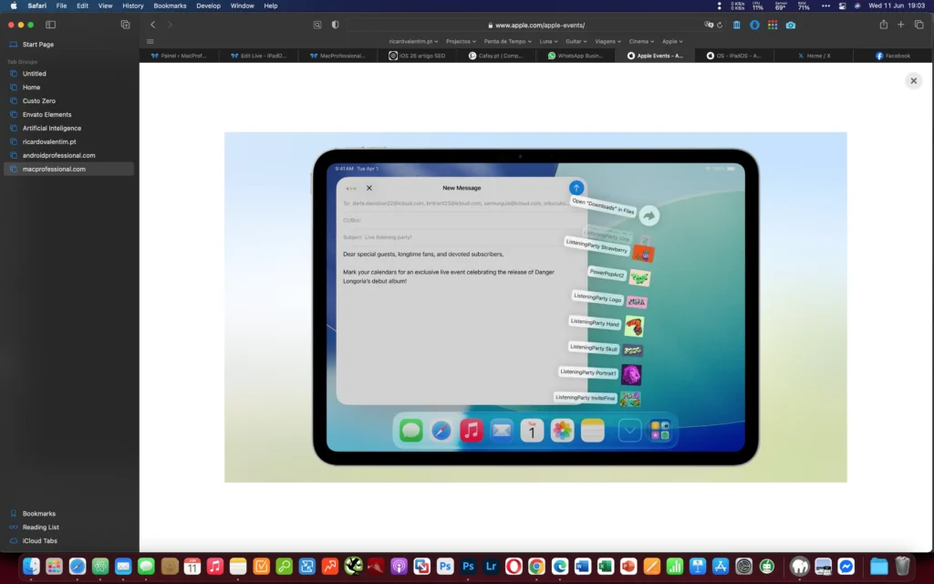Screen dimensions: 934x584
Task: Open the Bookmarks menu
Action: point(170,5)
